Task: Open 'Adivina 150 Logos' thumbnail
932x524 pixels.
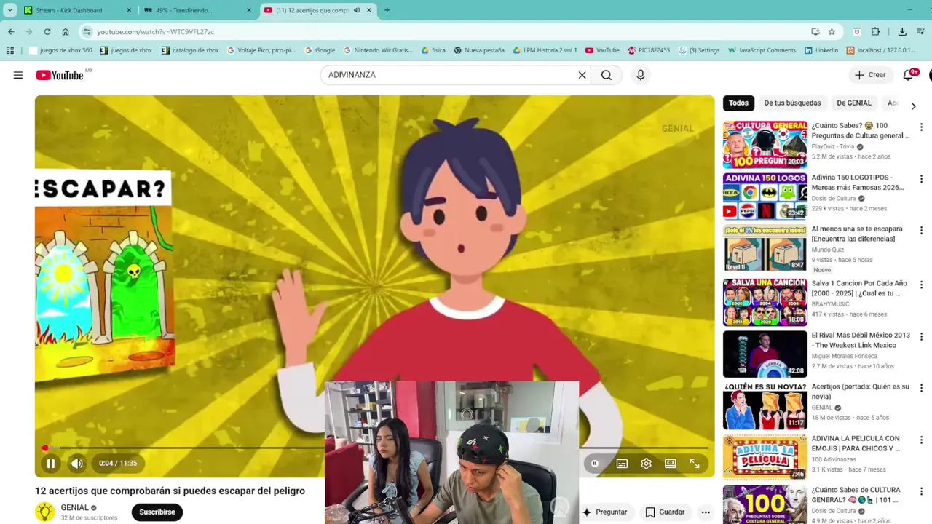Action: click(x=765, y=196)
